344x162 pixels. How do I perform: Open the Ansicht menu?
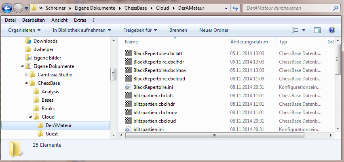(x=59, y=20)
